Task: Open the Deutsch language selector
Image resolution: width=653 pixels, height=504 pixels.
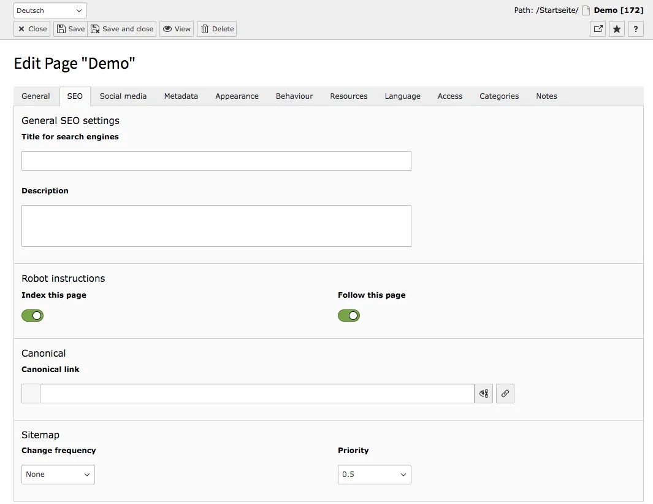Action: (50, 10)
